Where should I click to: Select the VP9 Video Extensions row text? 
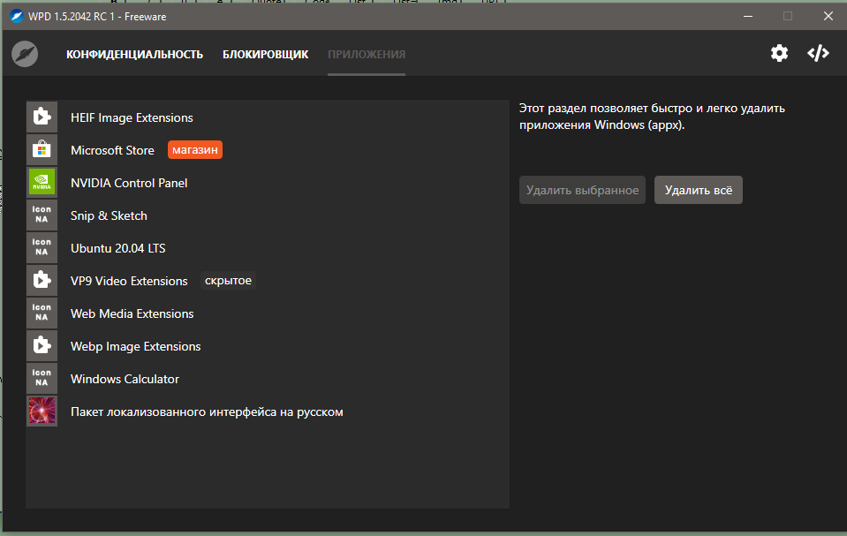pos(129,281)
